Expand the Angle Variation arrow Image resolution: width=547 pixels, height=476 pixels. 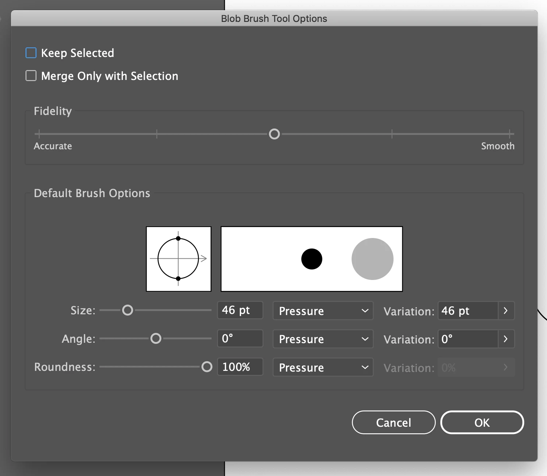pos(506,339)
